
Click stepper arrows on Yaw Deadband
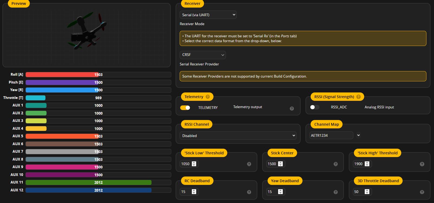280,192
